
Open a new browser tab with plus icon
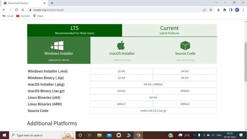[x=52, y=3]
